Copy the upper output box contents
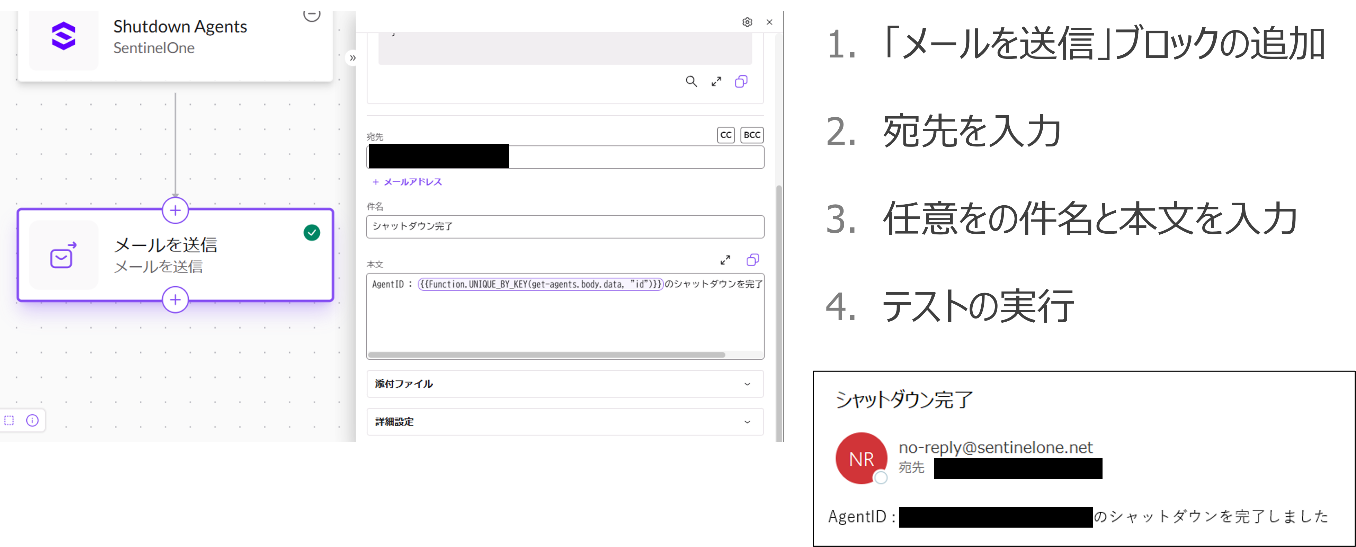This screenshot has height=547, width=1356. point(741,82)
